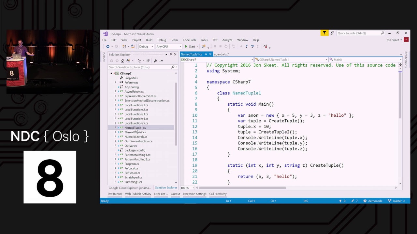
Task: Click the stop debugging icon
Action: coord(221,46)
